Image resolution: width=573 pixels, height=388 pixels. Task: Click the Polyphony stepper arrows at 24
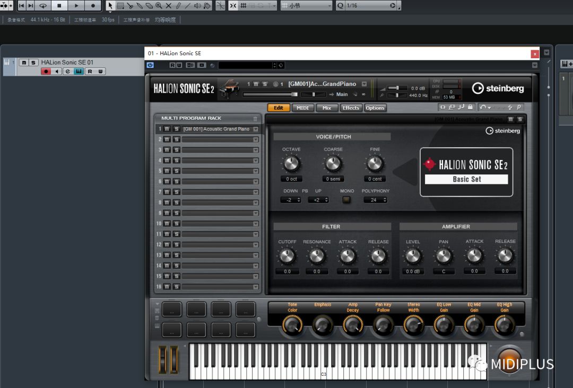point(385,200)
